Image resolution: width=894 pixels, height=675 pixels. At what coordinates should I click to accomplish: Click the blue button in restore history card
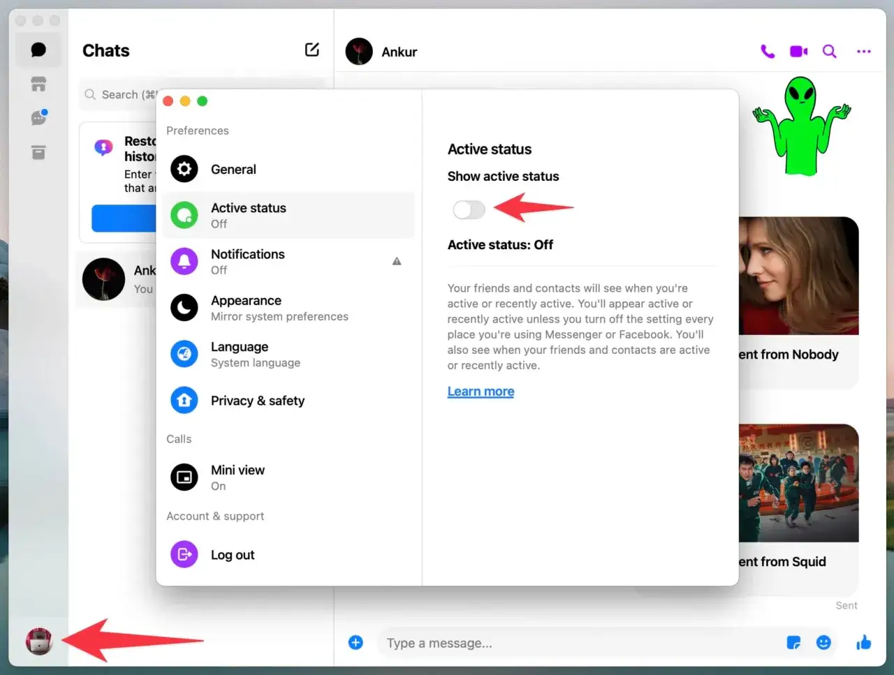[x=124, y=218]
